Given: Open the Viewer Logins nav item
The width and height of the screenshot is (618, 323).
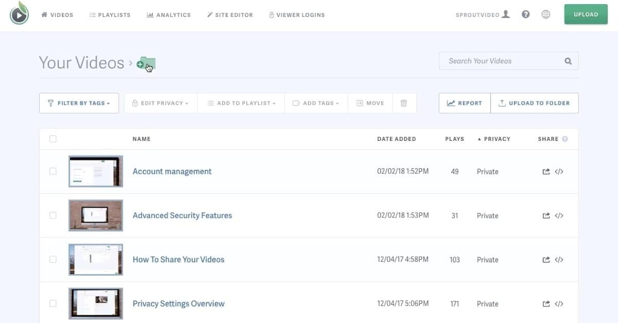Looking at the screenshot, I should [297, 15].
